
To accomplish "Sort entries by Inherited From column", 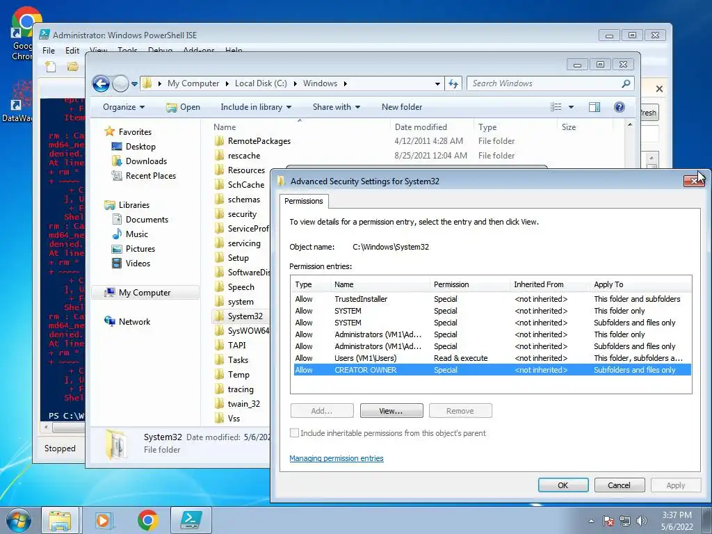I will [x=549, y=284].
